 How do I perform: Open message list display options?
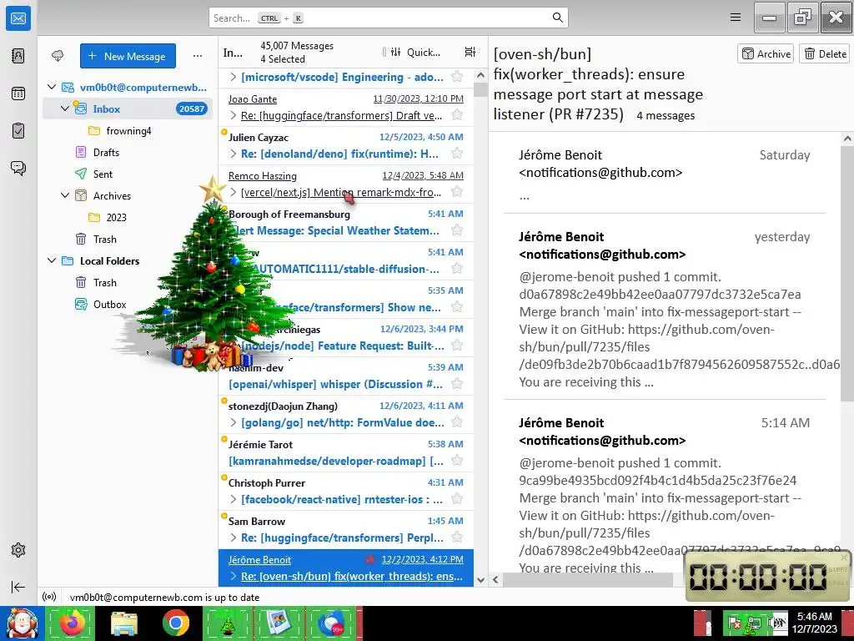point(470,52)
